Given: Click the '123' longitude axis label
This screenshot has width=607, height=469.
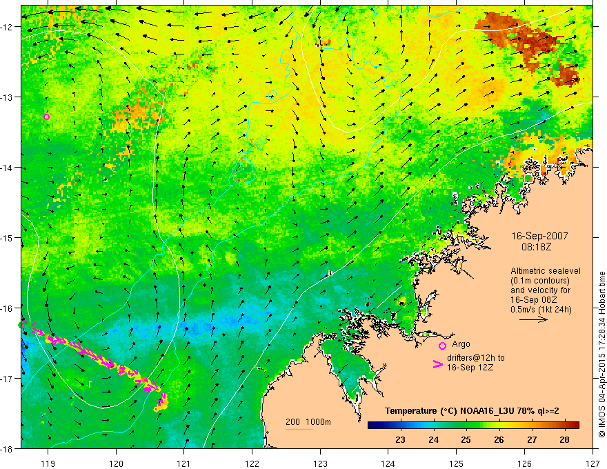Looking at the screenshot, I should click(x=320, y=463).
